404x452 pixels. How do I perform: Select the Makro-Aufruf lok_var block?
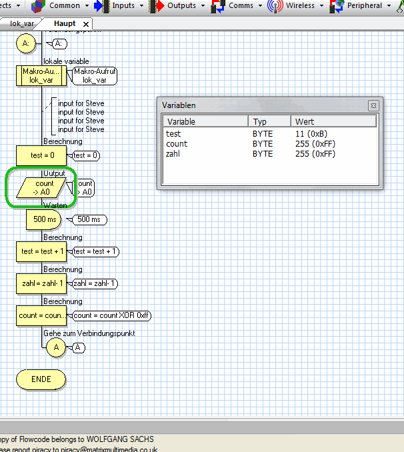[41, 76]
